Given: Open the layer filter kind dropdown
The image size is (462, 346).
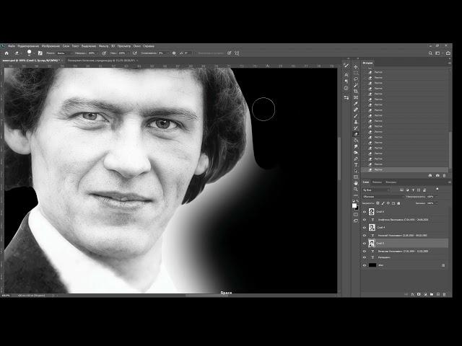Looking at the screenshot, I should coord(377,190).
